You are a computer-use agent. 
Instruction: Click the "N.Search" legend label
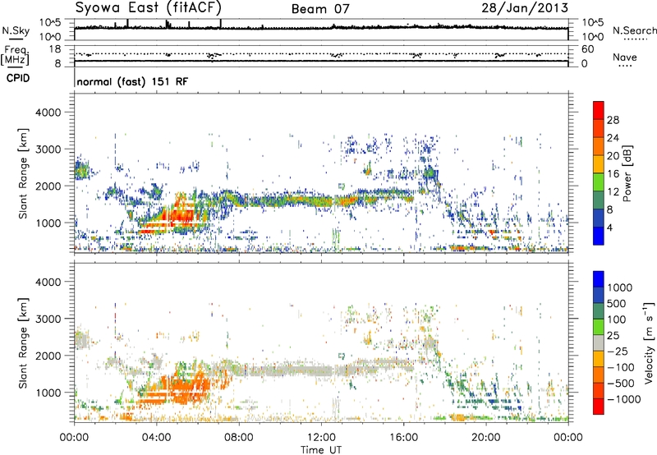[x=635, y=30]
